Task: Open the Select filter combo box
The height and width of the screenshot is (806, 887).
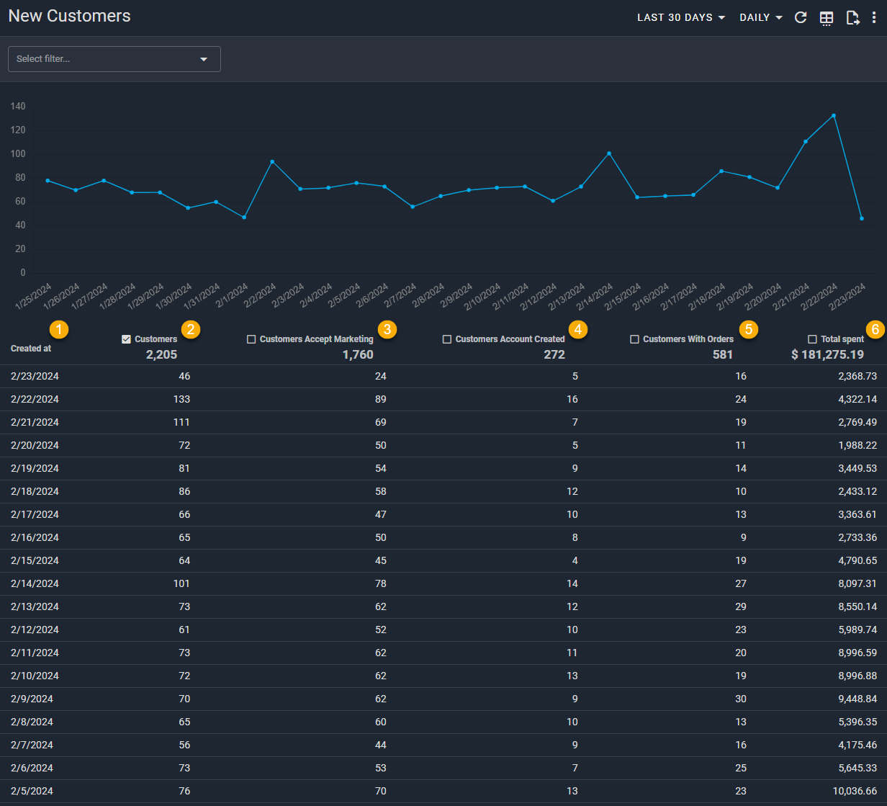Action: coord(114,59)
